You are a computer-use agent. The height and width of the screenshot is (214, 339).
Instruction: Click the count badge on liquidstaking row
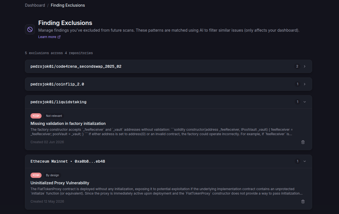(297, 102)
